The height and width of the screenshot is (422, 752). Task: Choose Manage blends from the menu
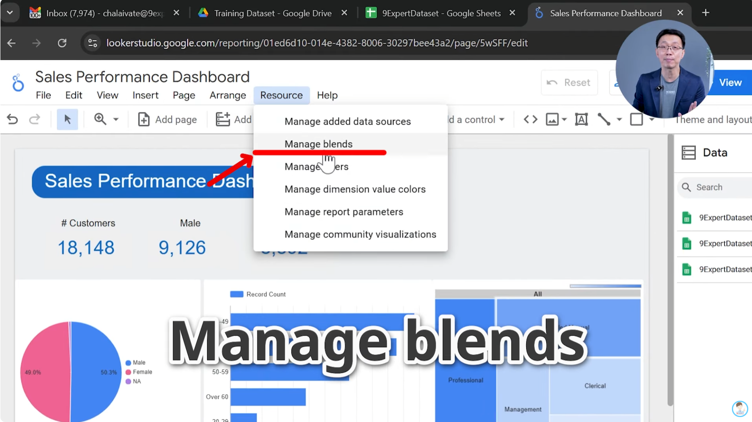point(318,144)
